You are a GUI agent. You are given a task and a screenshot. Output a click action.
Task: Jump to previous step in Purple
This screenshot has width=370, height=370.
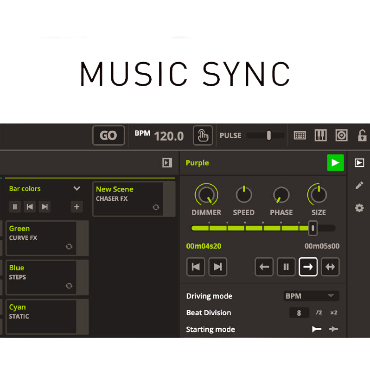(196, 267)
